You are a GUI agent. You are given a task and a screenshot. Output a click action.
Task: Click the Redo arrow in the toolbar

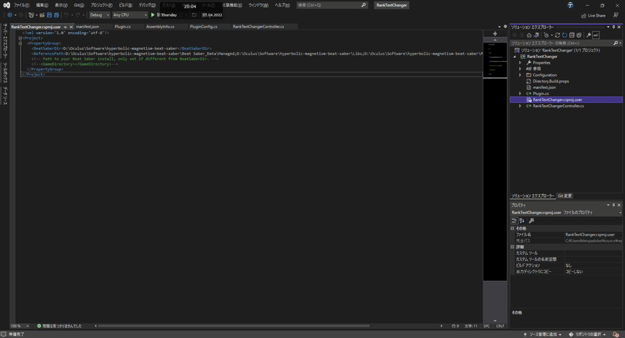tap(78, 15)
